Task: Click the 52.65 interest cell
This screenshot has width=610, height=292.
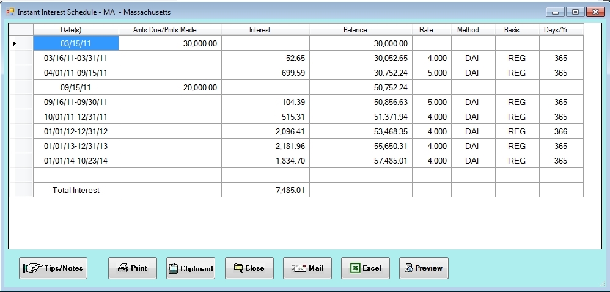Action: click(x=265, y=58)
